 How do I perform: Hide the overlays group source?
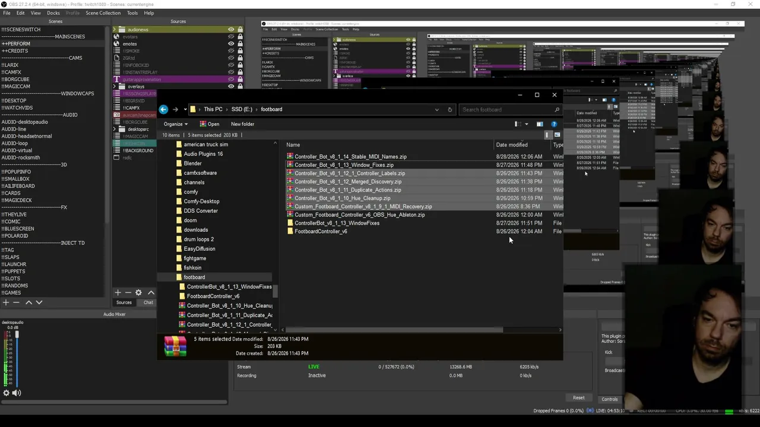click(231, 87)
